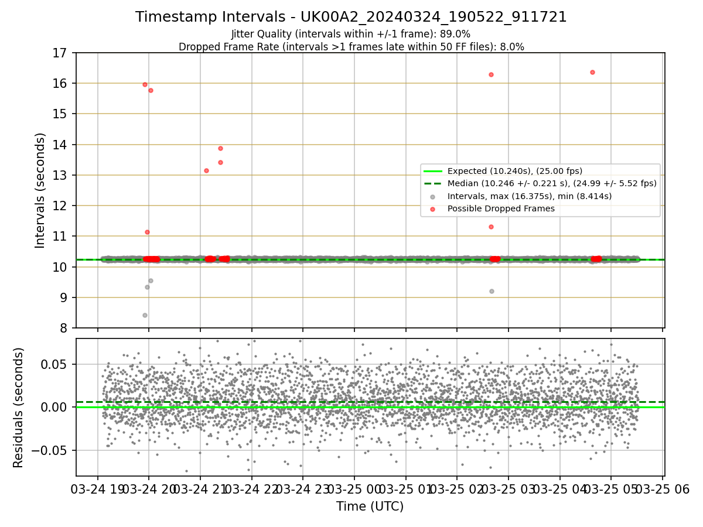Screen dimensions: 703x527
Task: Click the 'Jitter Quality' 89.0% subtitle line
Action: point(351,34)
